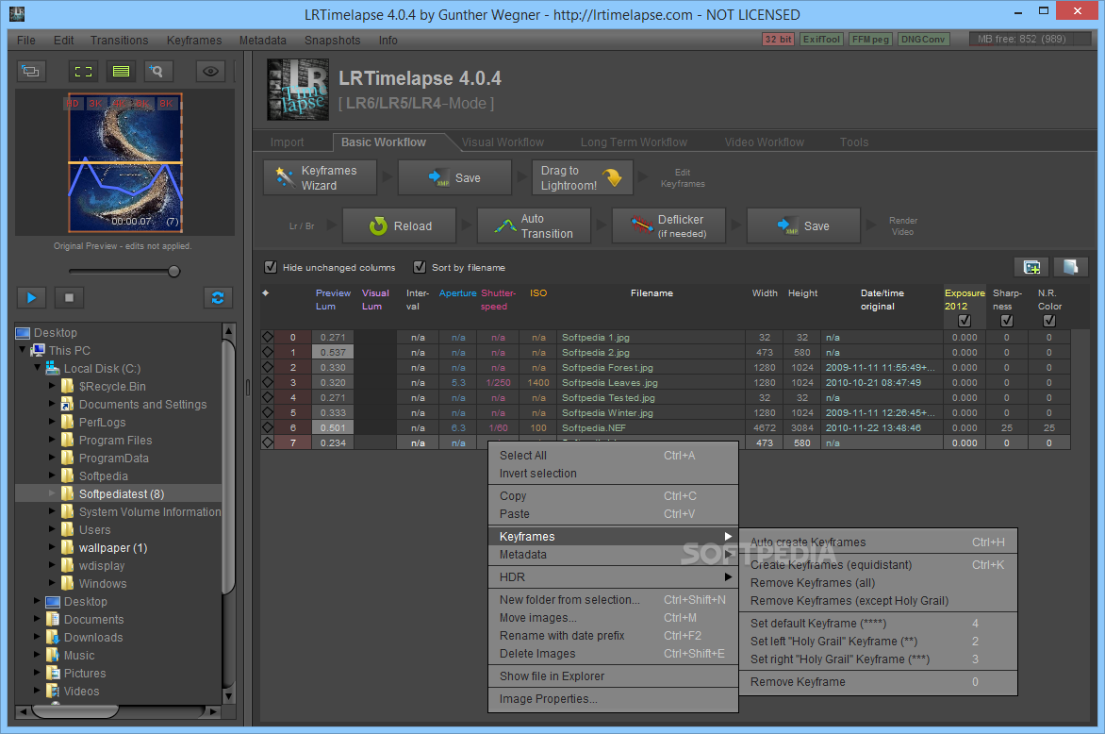Play the timelapse preview
The width and height of the screenshot is (1105, 734).
[32, 297]
